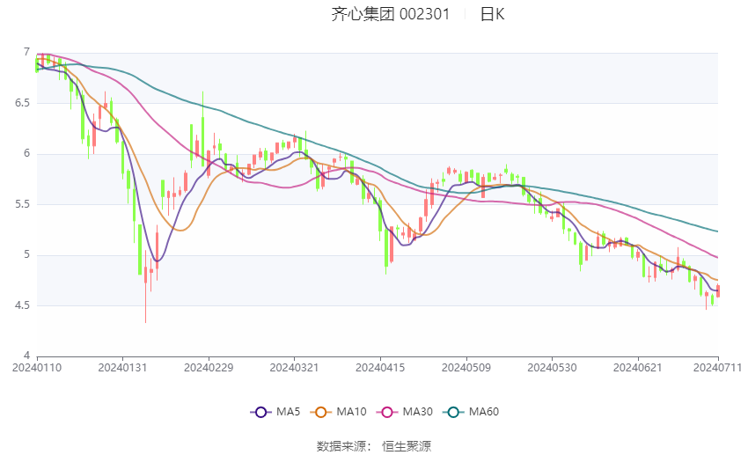Click the 6.5 price label on the y-axis

(x=20, y=103)
